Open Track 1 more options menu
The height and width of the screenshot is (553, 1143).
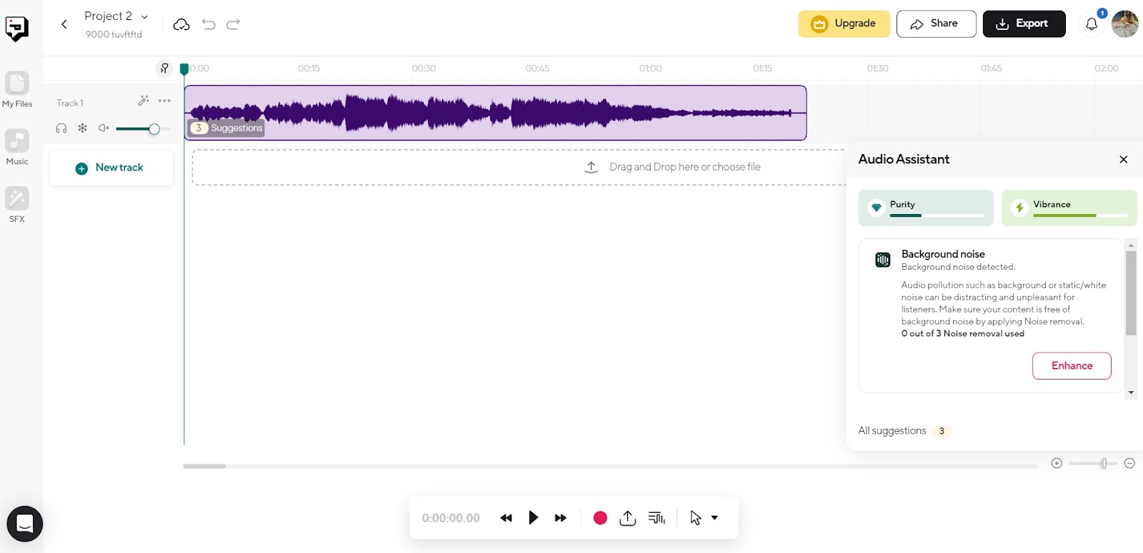tap(165, 101)
